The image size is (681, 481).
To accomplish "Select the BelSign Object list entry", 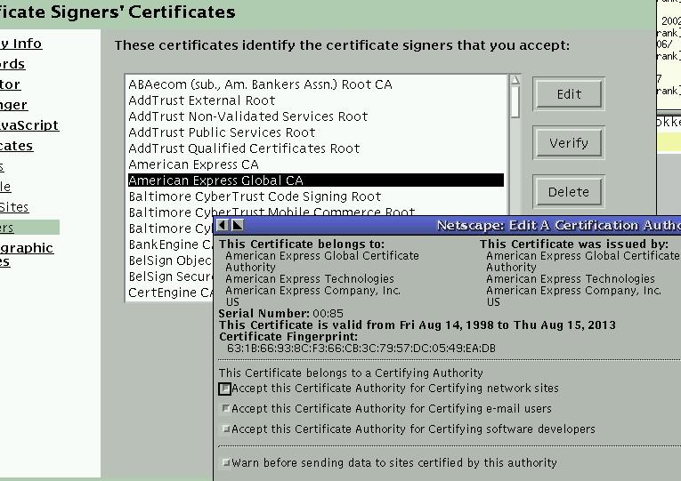I will pyautogui.click(x=170, y=261).
